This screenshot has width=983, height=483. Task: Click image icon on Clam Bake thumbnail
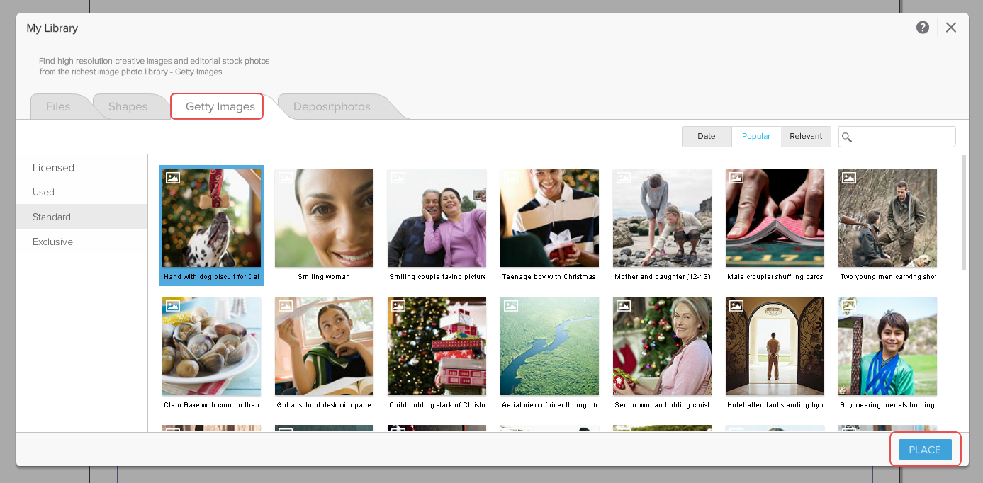pos(173,306)
